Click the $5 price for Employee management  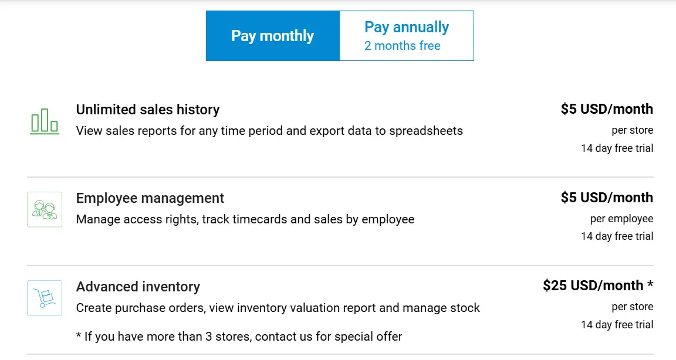click(x=607, y=198)
